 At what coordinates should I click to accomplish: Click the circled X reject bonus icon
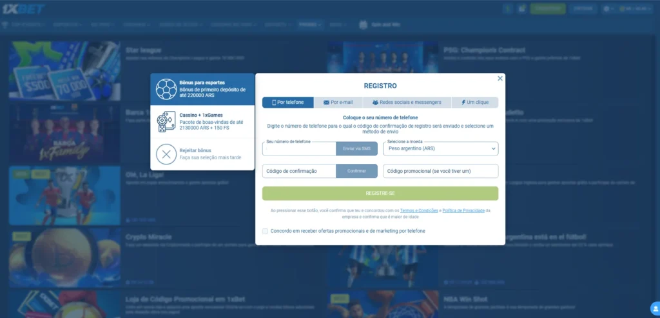click(166, 154)
